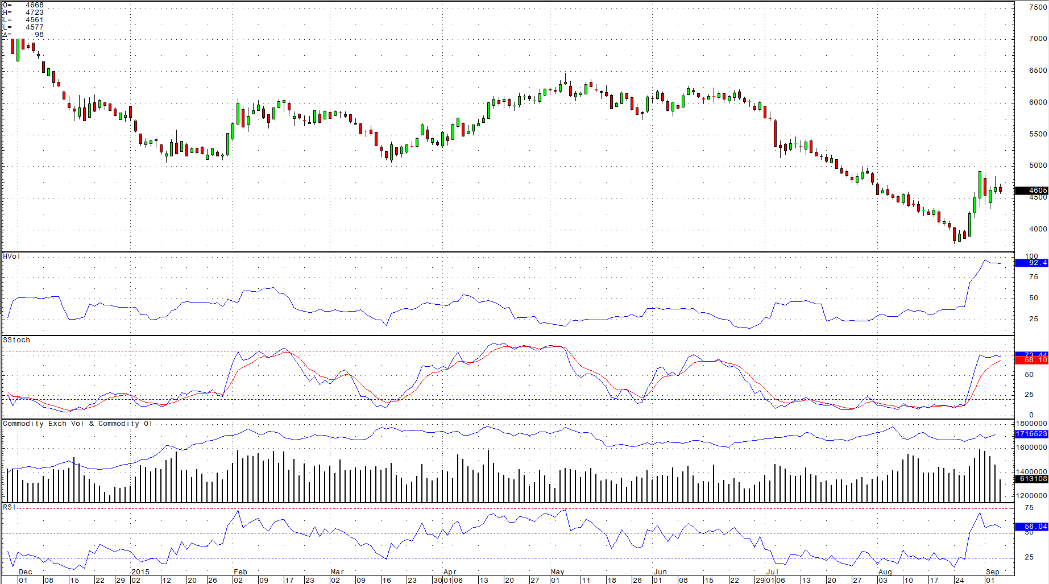
Task: Click the high price value 4723
Action: point(35,13)
